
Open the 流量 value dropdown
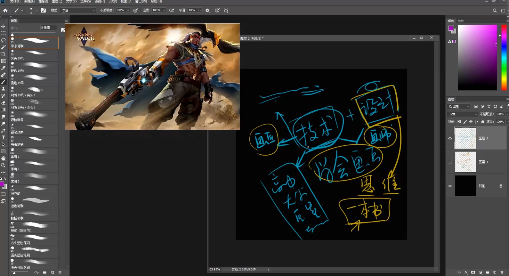click(164, 10)
